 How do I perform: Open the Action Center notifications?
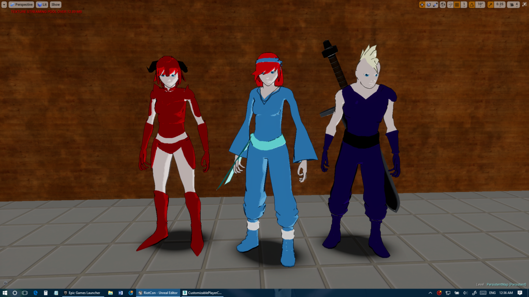520,293
